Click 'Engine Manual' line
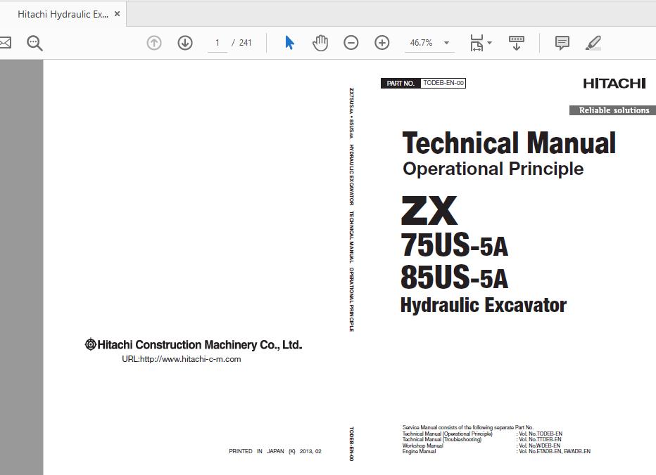Viewport: 656px width, 475px height. (420, 451)
